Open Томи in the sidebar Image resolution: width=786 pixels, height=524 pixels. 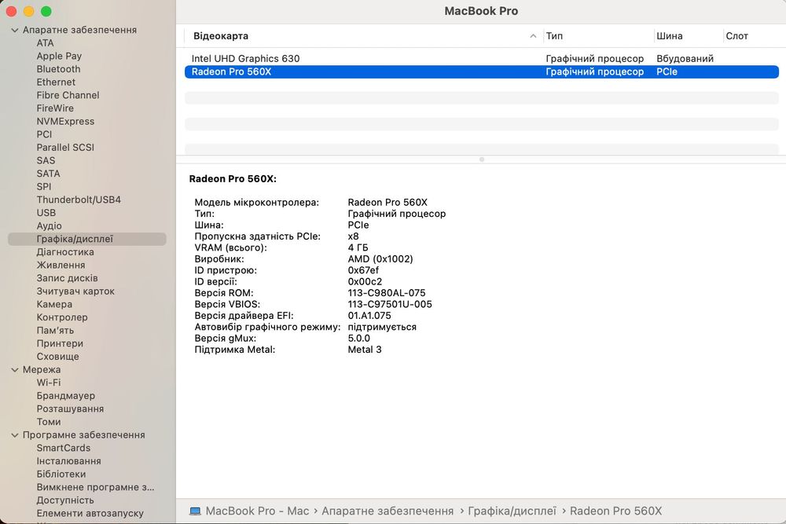(x=49, y=422)
